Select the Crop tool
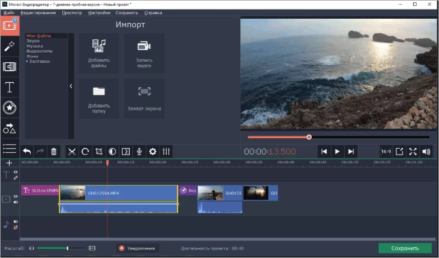This screenshot has height=258, width=439. (99, 152)
